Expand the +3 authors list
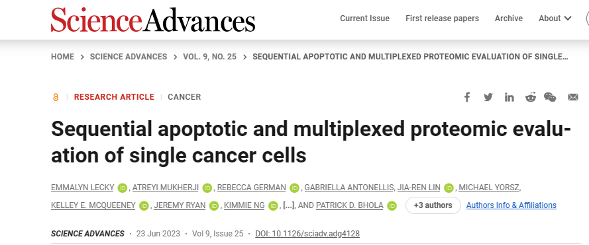589x245 pixels. pyautogui.click(x=433, y=205)
